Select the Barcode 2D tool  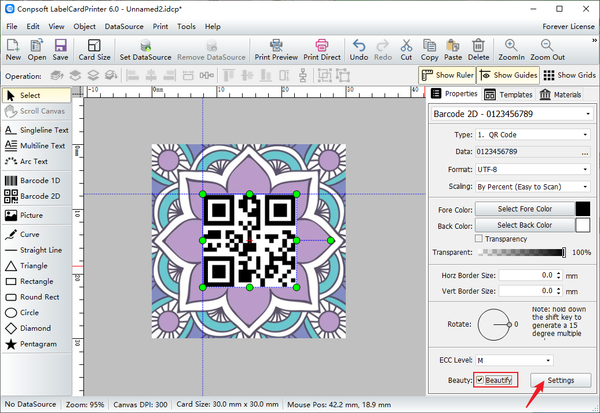tap(36, 196)
